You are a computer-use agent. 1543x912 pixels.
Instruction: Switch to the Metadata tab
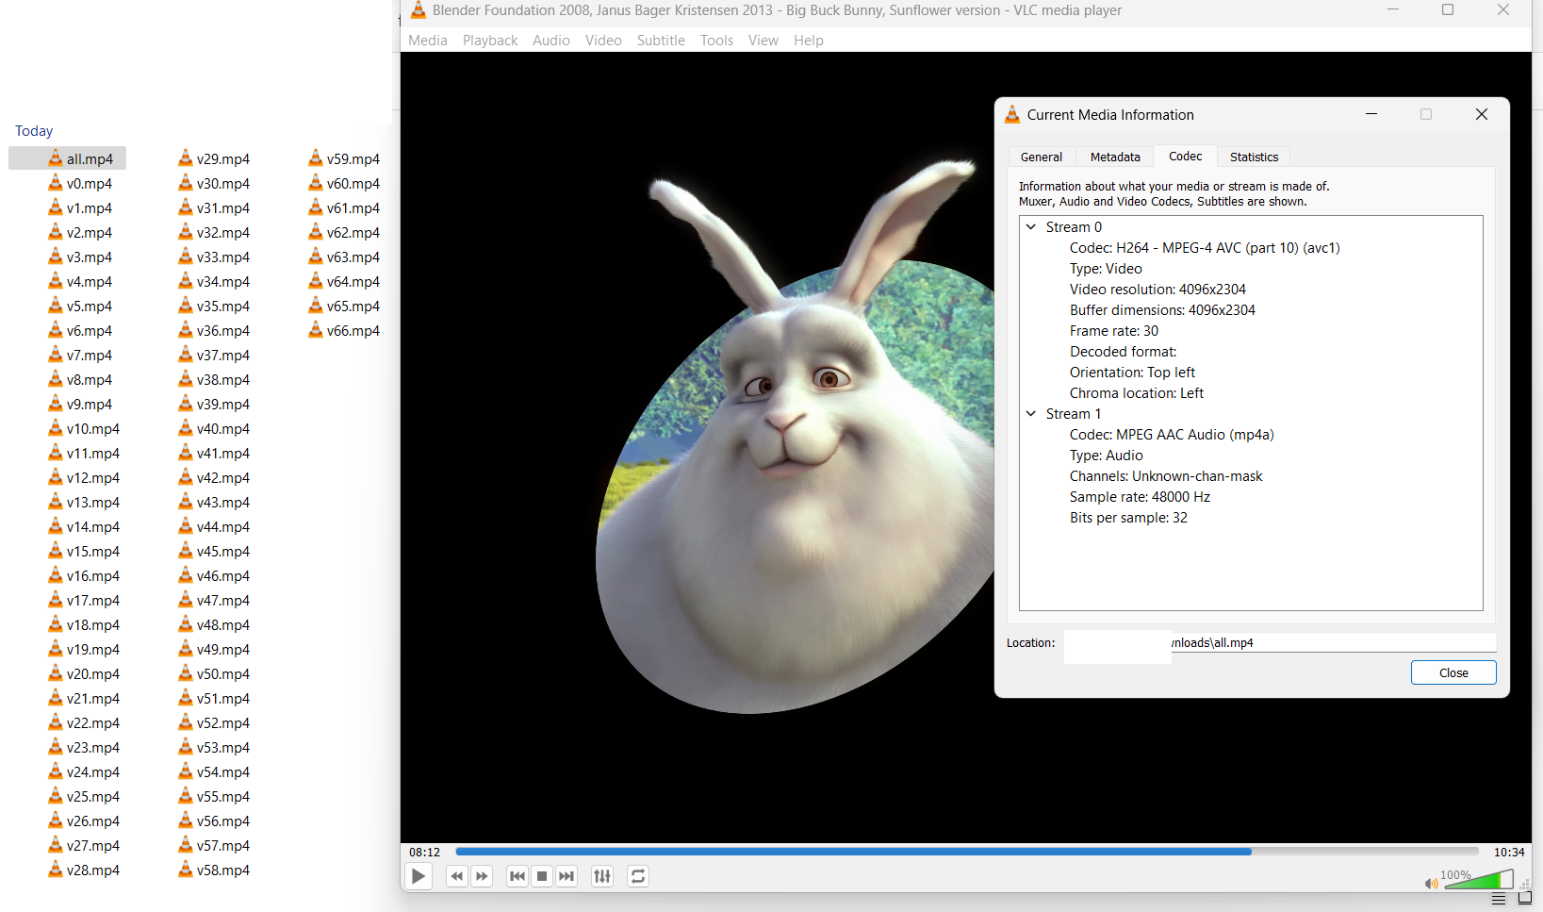pyautogui.click(x=1115, y=158)
